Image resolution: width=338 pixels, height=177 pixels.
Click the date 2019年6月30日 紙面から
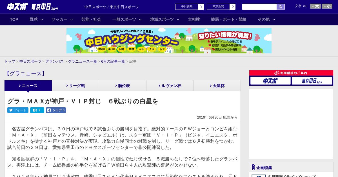tap(217, 117)
